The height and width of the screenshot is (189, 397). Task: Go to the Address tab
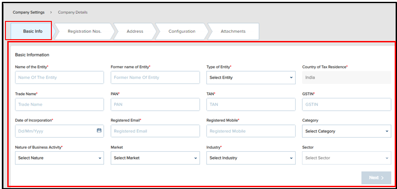click(135, 31)
